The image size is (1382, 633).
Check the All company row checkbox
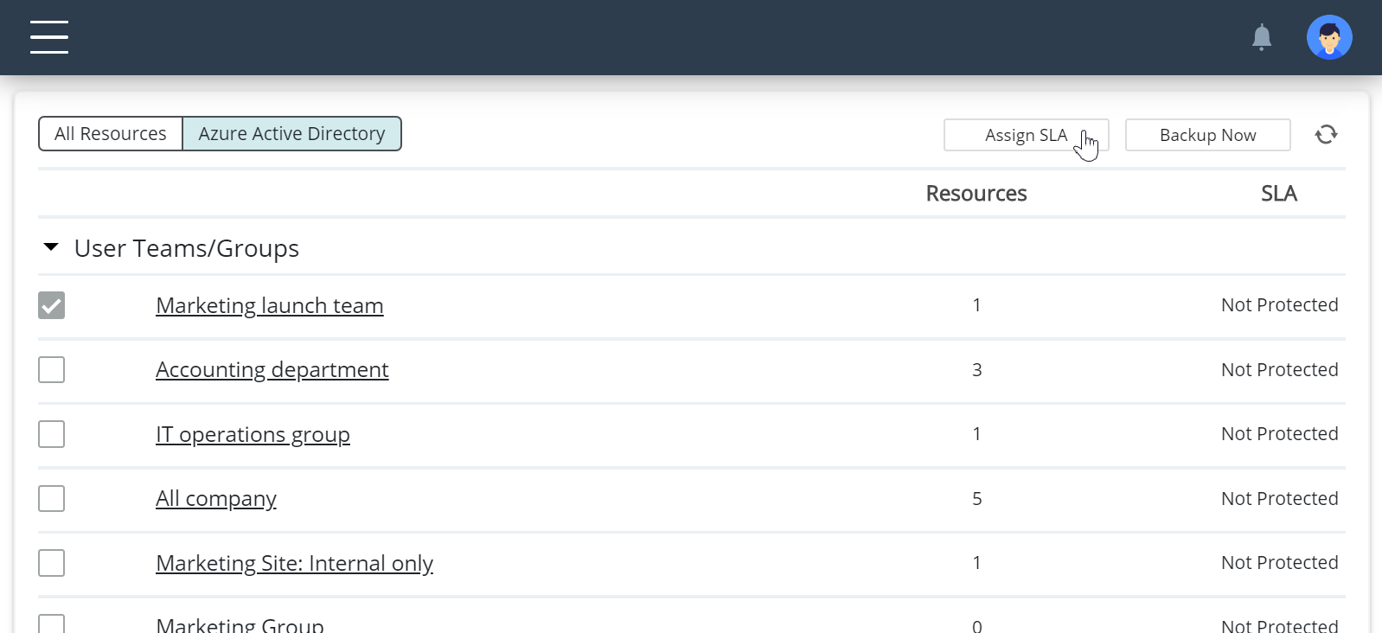(x=52, y=499)
